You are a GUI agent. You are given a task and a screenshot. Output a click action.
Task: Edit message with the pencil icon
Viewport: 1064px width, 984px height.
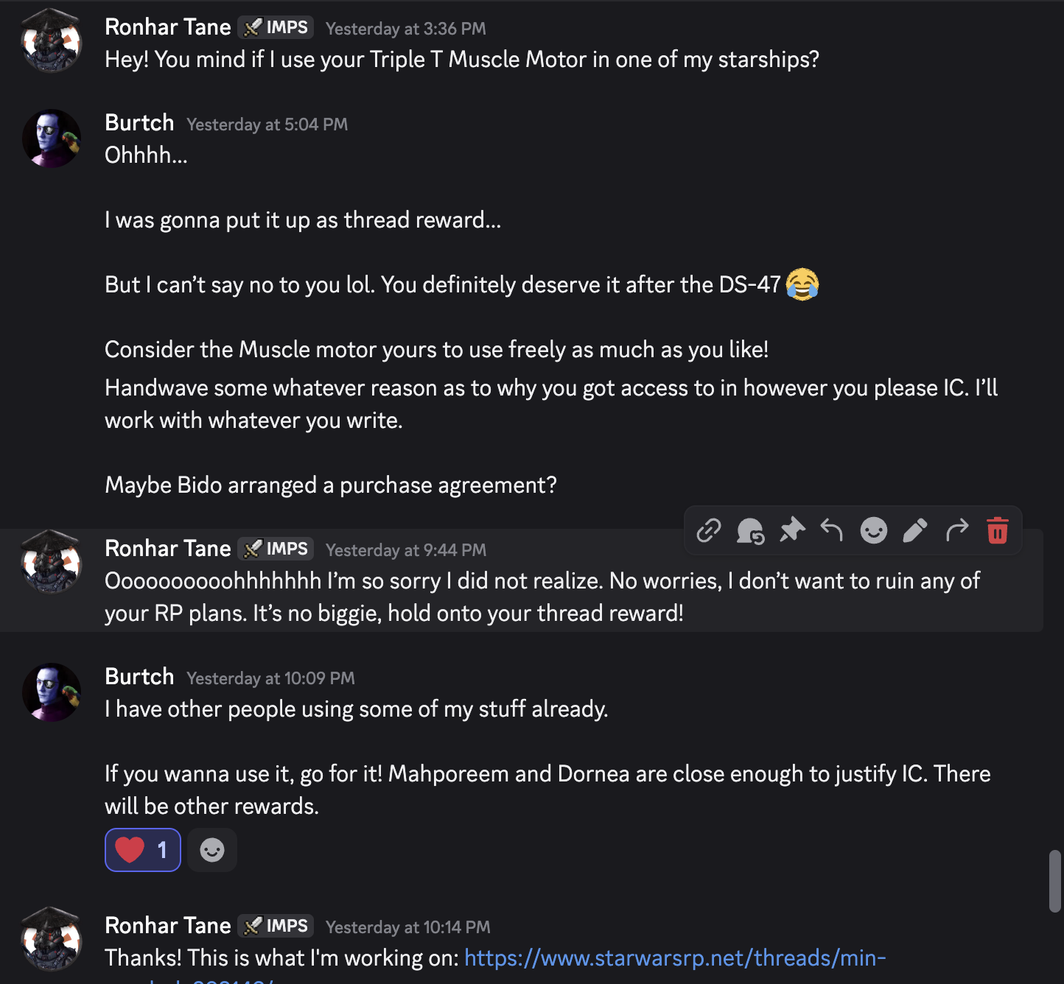[915, 530]
